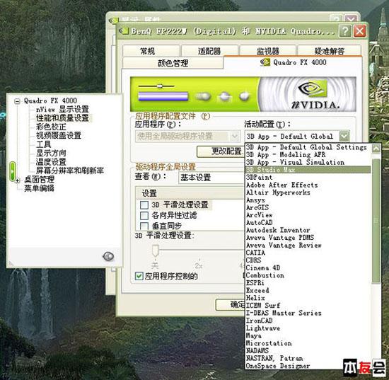Select the Quadro FX 4000 tab
The height and width of the screenshot is (380, 389).
(293, 62)
